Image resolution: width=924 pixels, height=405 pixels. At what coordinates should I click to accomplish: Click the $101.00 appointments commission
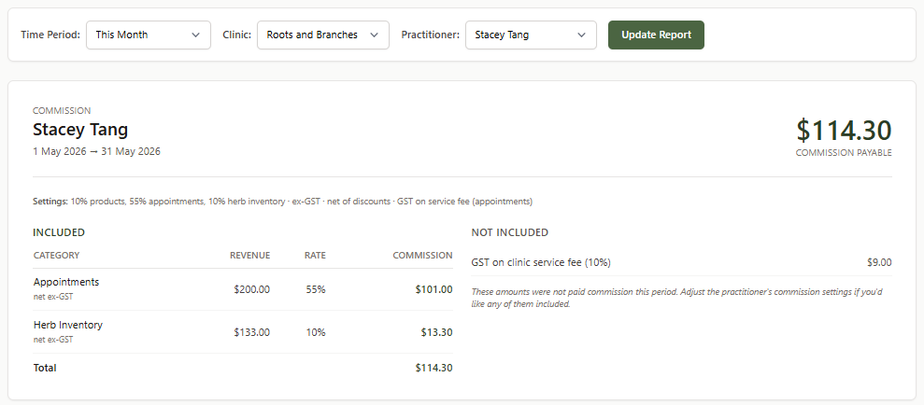point(434,289)
